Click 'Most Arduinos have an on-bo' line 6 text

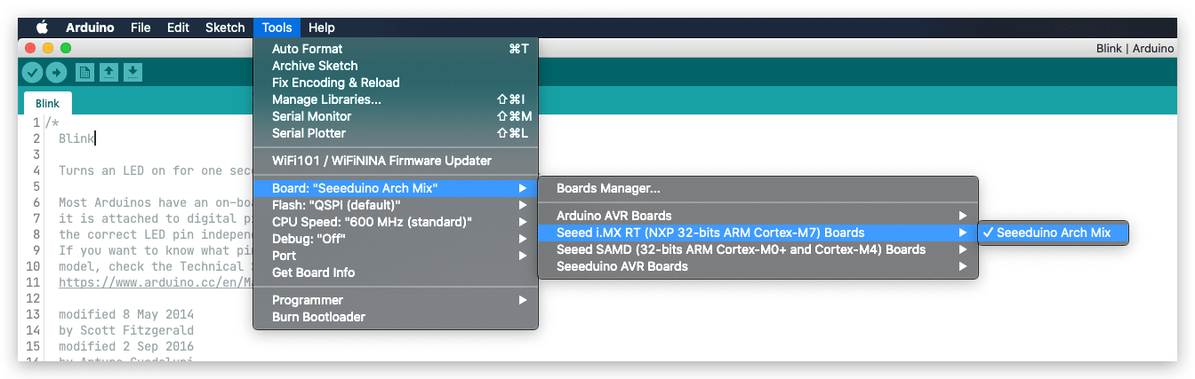pos(156,202)
